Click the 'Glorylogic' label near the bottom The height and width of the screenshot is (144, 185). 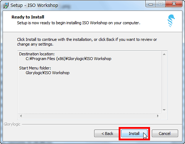[x=12, y=124]
